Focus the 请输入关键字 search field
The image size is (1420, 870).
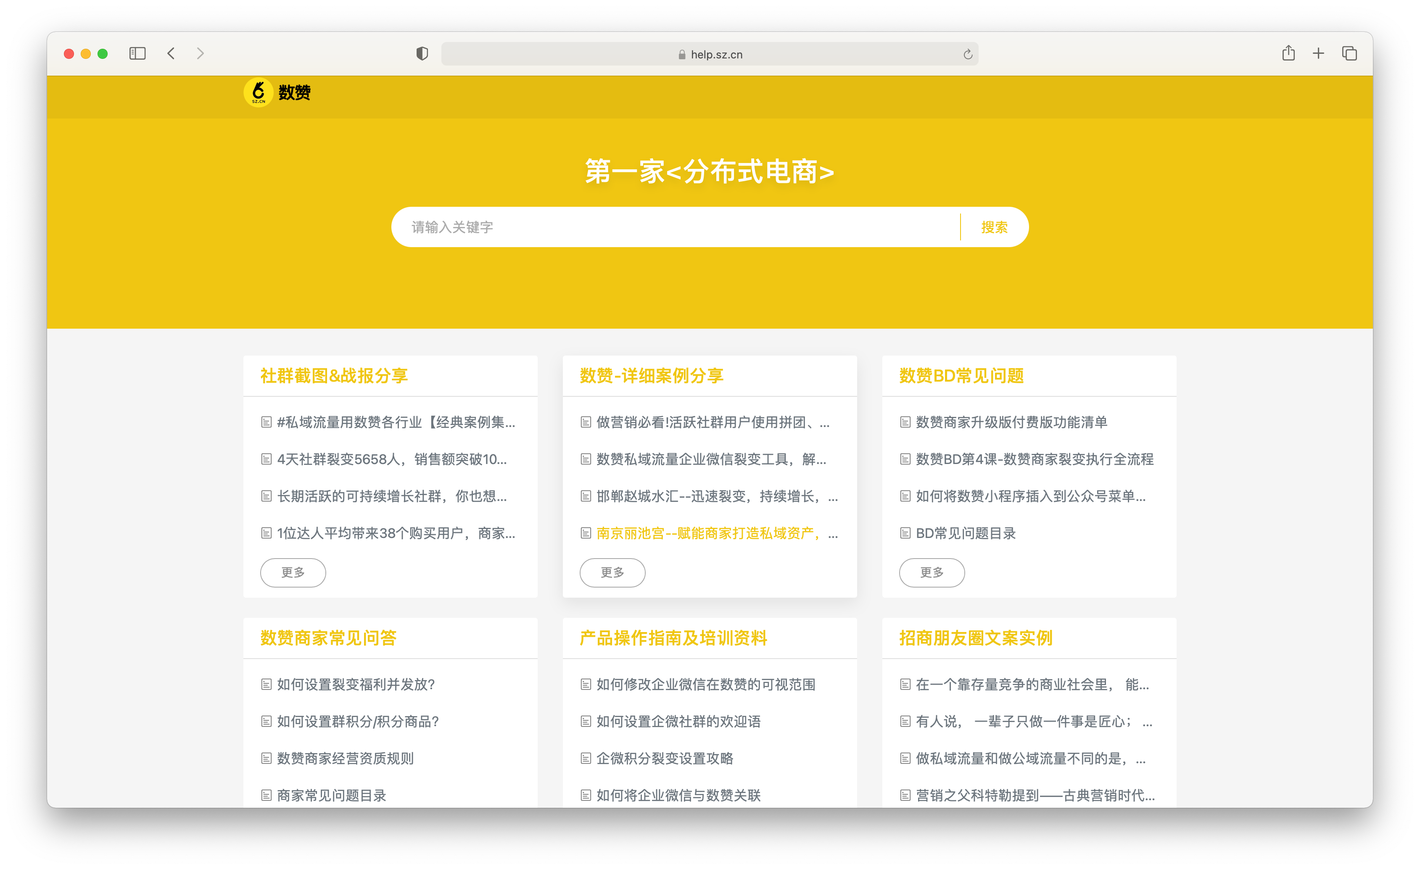[x=676, y=227]
